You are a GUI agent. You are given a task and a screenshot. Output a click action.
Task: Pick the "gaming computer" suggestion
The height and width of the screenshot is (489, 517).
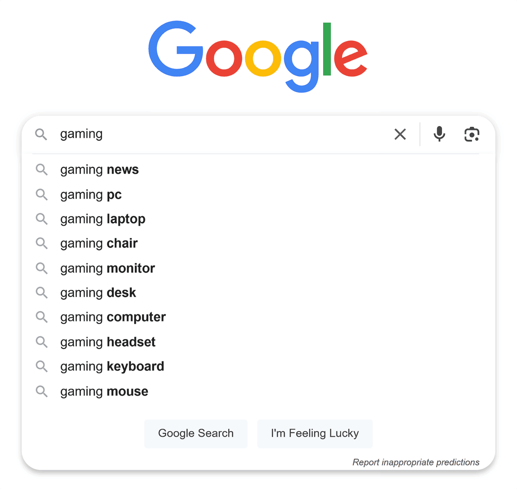click(113, 317)
